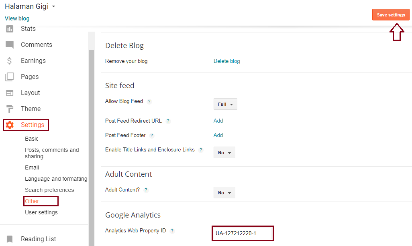
Task: Click the Earnings dollar sign icon
Action: click(10, 61)
